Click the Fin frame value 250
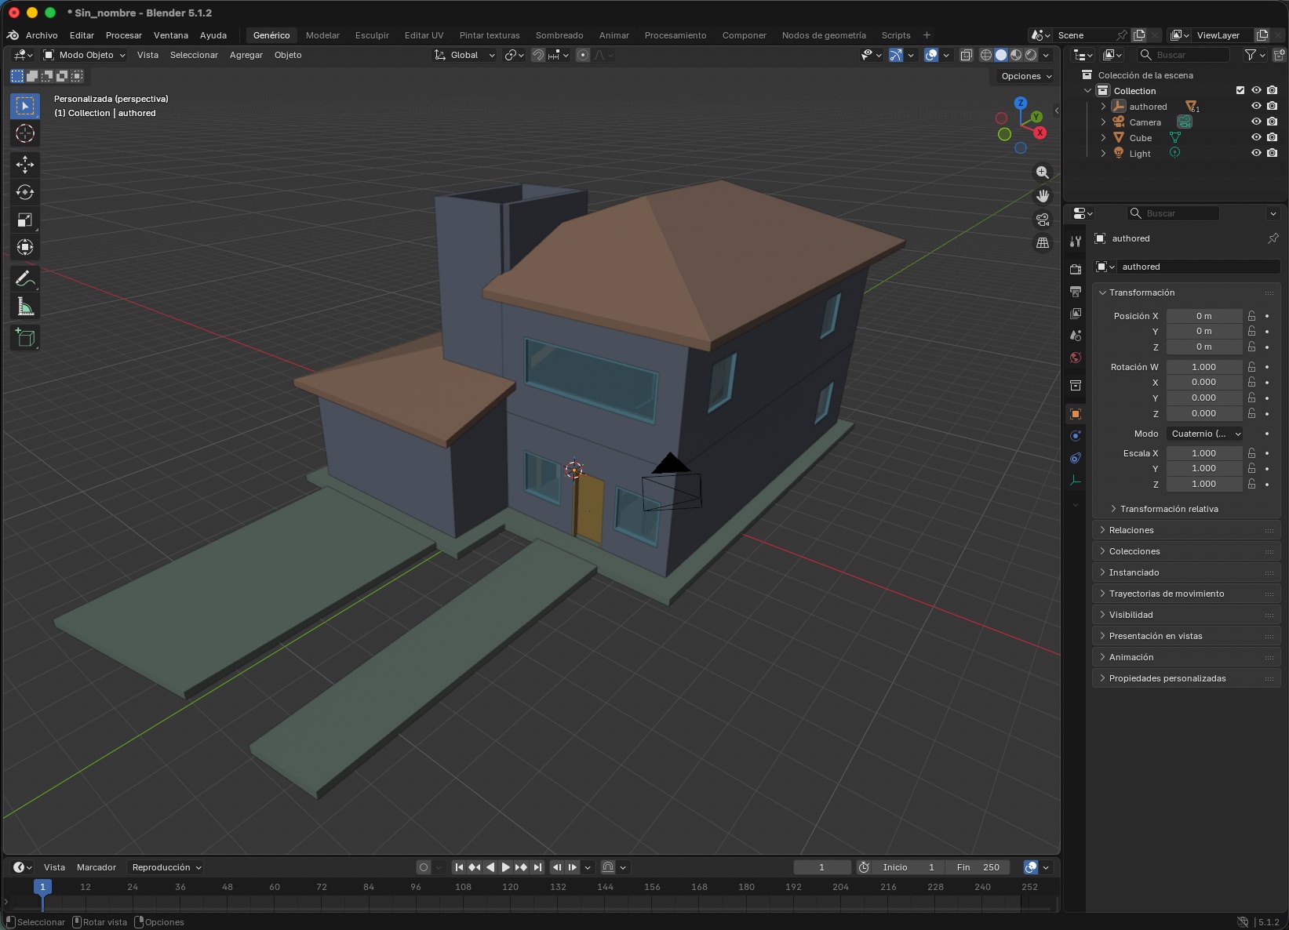The height and width of the screenshot is (930, 1289). pyautogui.click(x=978, y=867)
